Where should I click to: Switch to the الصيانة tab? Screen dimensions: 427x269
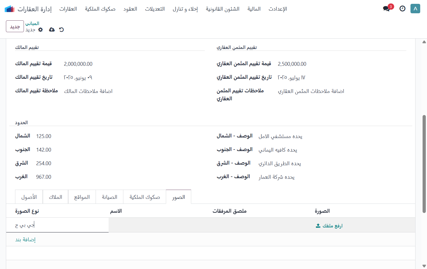[109, 197]
